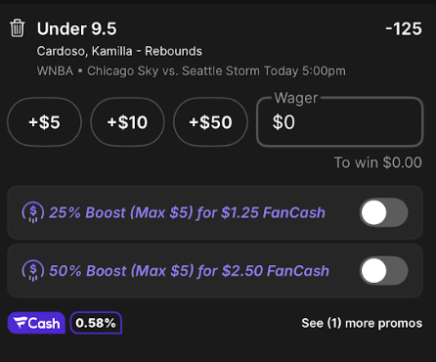Click the To win $0.00 payout text
The image size is (436, 362).
[x=378, y=162]
